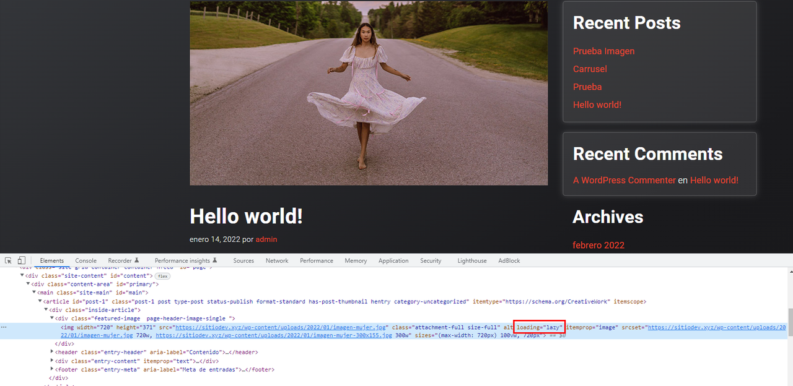Click the Hello world! post title
This screenshot has height=386, width=793.
click(246, 217)
